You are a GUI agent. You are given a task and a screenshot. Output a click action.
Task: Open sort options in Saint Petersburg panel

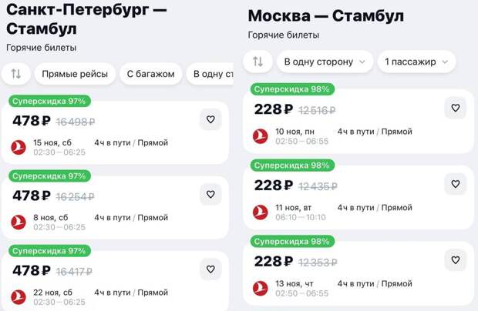16,74
